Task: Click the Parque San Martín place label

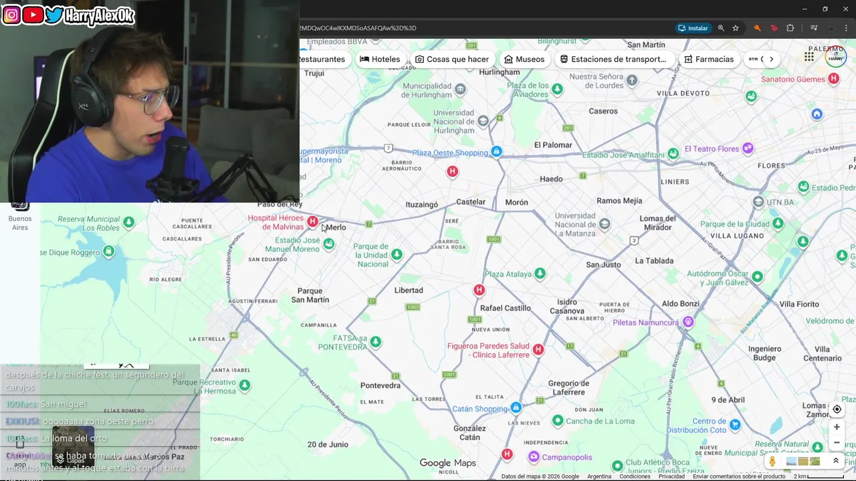Action: coord(310,295)
